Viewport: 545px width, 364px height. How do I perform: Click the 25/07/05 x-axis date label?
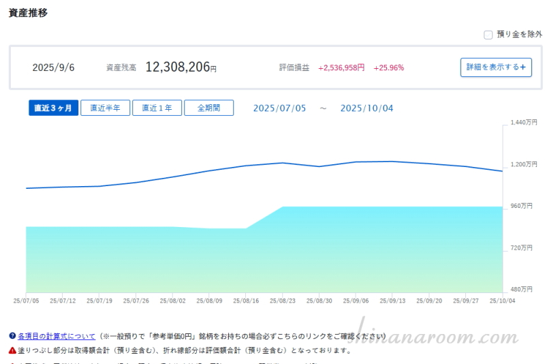26,300
